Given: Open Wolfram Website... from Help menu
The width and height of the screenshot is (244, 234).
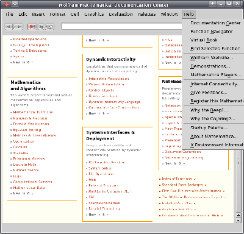Looking at the screenshot, I should [x=213, y=58].
